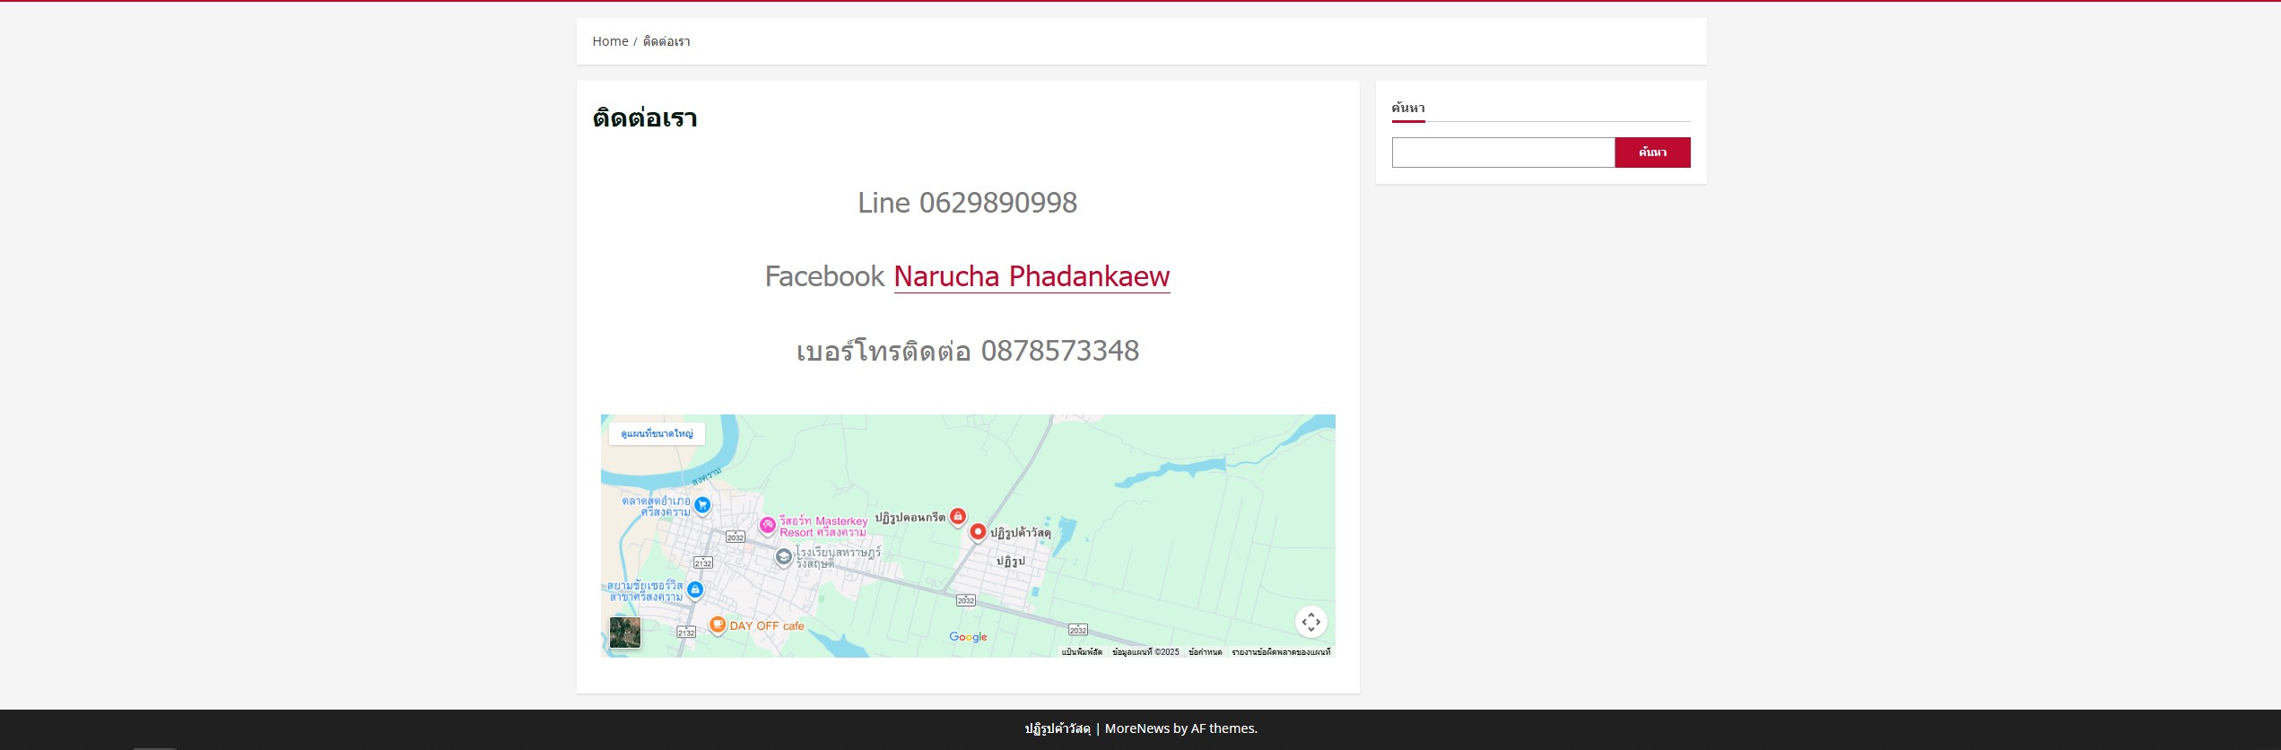Go to Home in the breadcrumb
2281x750 pixels.
click(x=610, y=41)
